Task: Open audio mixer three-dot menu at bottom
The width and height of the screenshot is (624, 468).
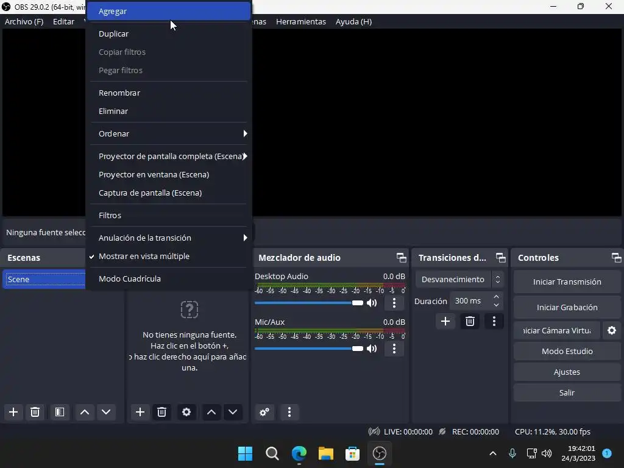Action: click(x=289, y=412)
